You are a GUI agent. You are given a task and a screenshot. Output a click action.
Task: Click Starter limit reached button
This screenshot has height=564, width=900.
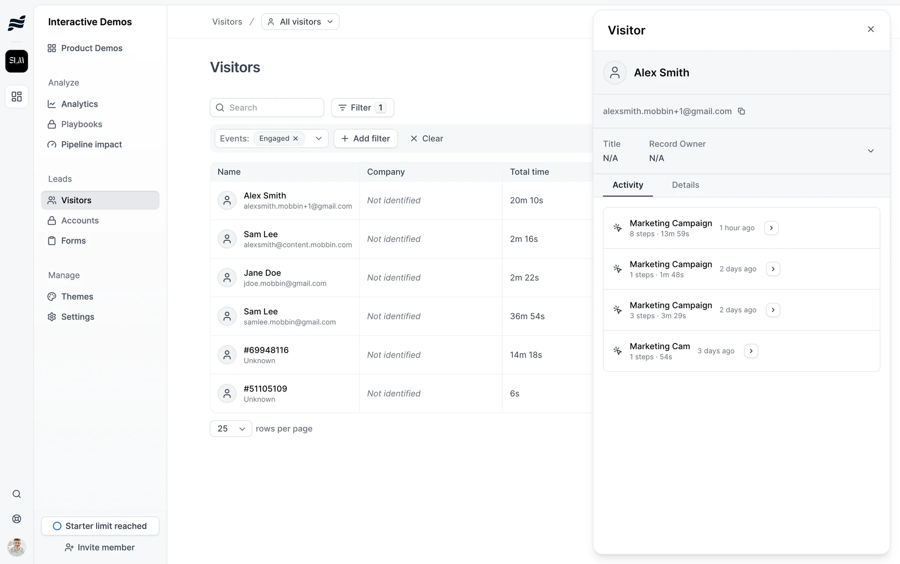[100, 526]
